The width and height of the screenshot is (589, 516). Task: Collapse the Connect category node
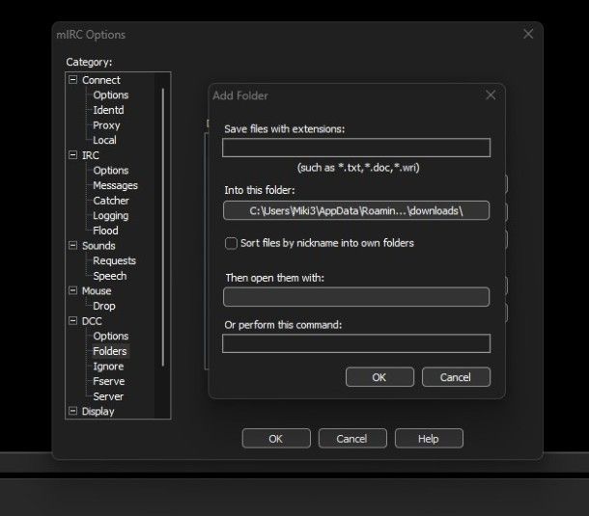(72, 79)
